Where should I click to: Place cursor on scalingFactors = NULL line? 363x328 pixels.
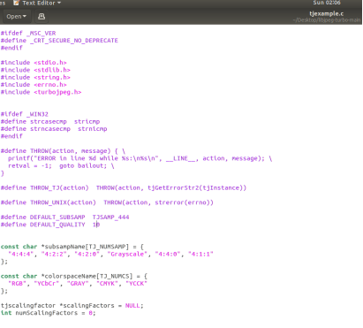[x=72, y=306]
